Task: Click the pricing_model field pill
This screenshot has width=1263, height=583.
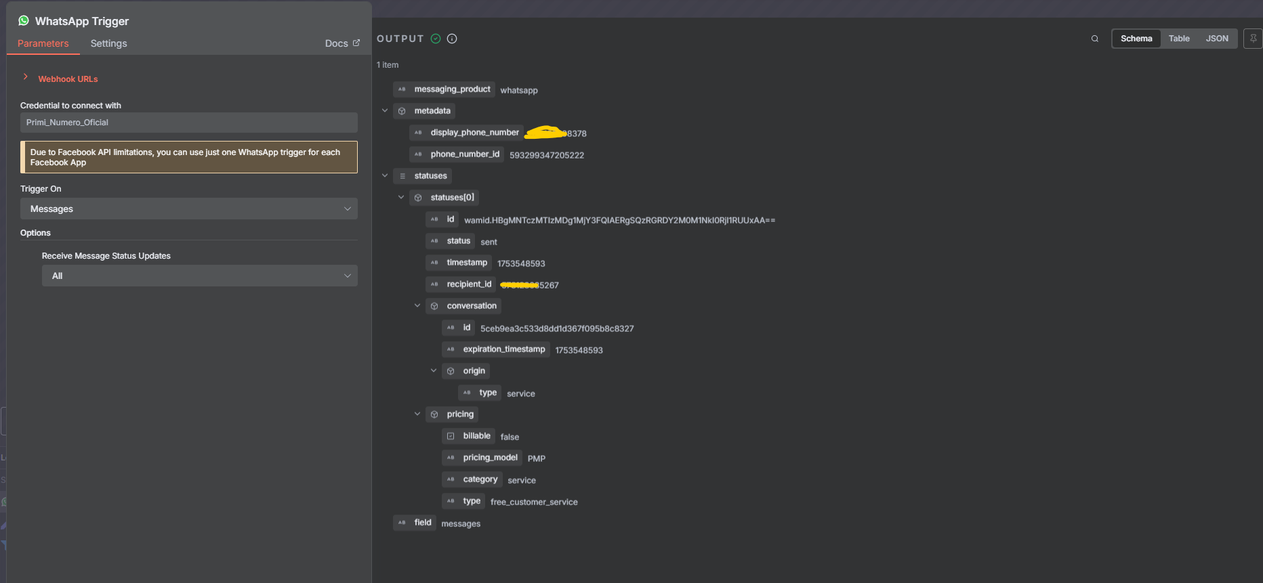Action: pyautogui.click(x=482, y=458)
